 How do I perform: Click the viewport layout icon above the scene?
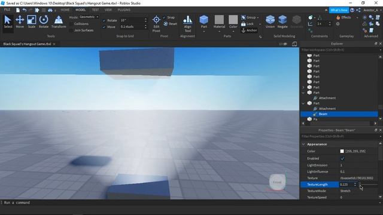[294, 44]
